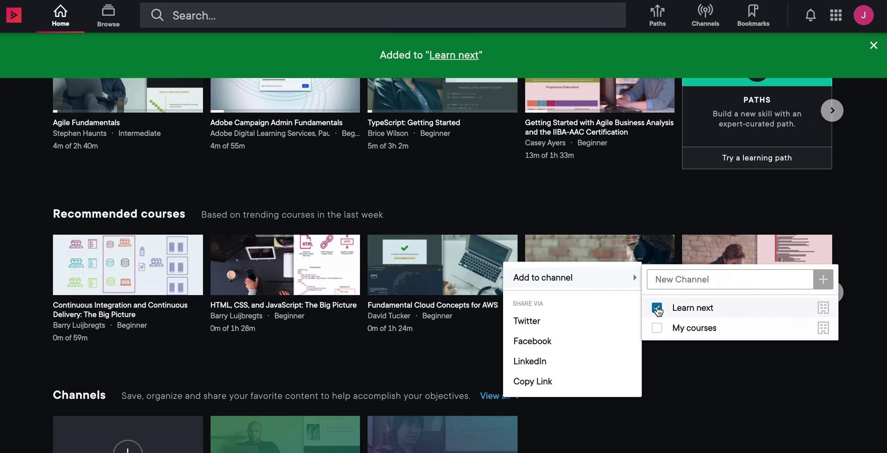Click David Tucker author name
This screenshot has width=887, height=453.
pos(389,316)
